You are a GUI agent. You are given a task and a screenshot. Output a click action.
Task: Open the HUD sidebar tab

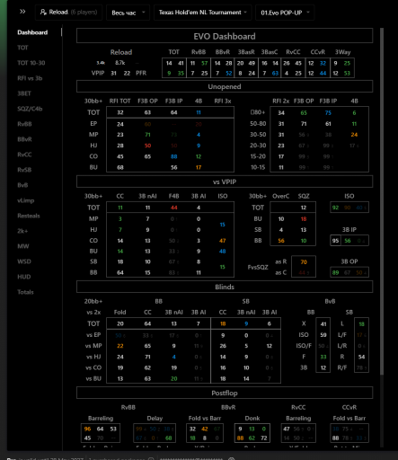[24, 277]
